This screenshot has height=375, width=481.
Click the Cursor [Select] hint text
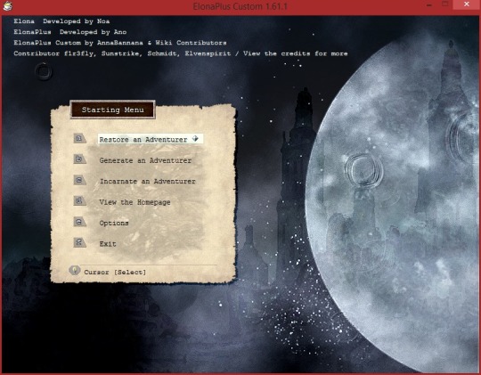coord(115,273)
